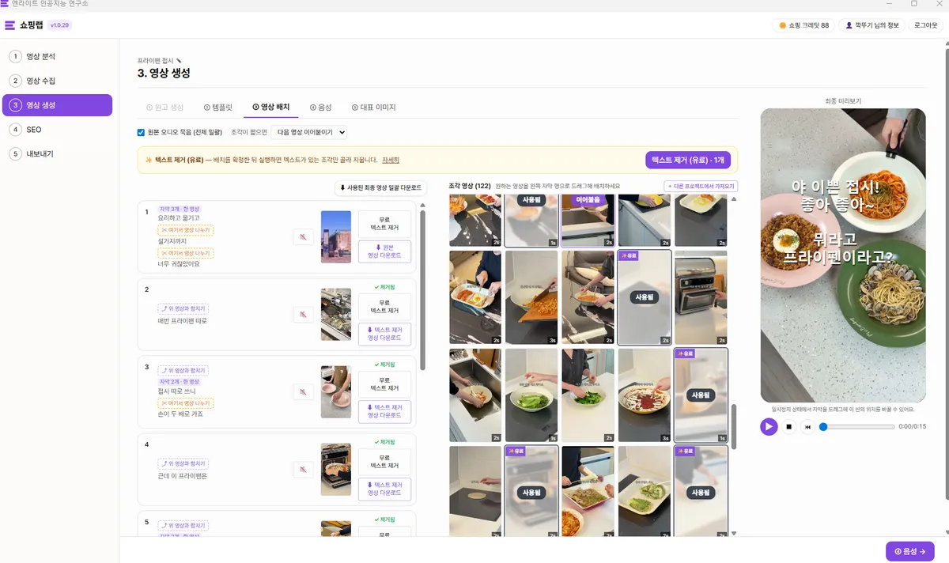The width and height of the screenshot is (949, 563).
Task: Click 무료 텍스트 제거 in row 3
Action: (x=384, y=384)
